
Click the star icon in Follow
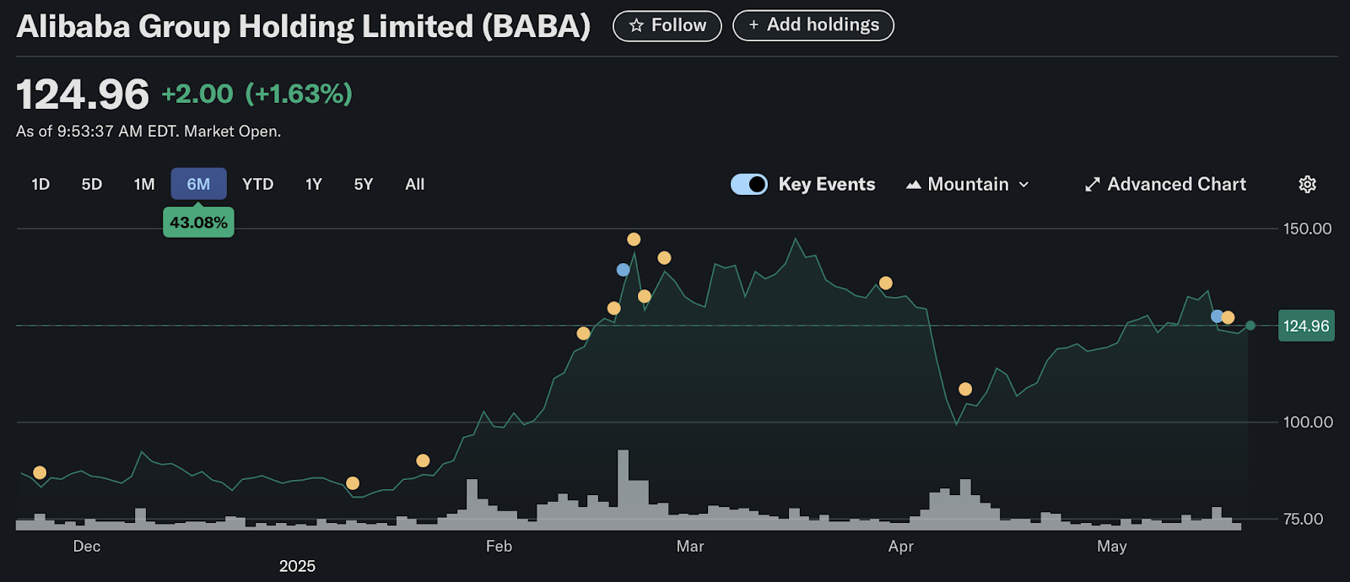[x=636, y=26]
